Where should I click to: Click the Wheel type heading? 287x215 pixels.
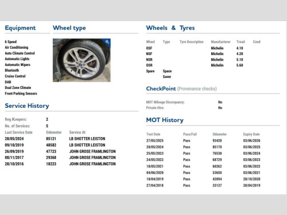point(69,28)
